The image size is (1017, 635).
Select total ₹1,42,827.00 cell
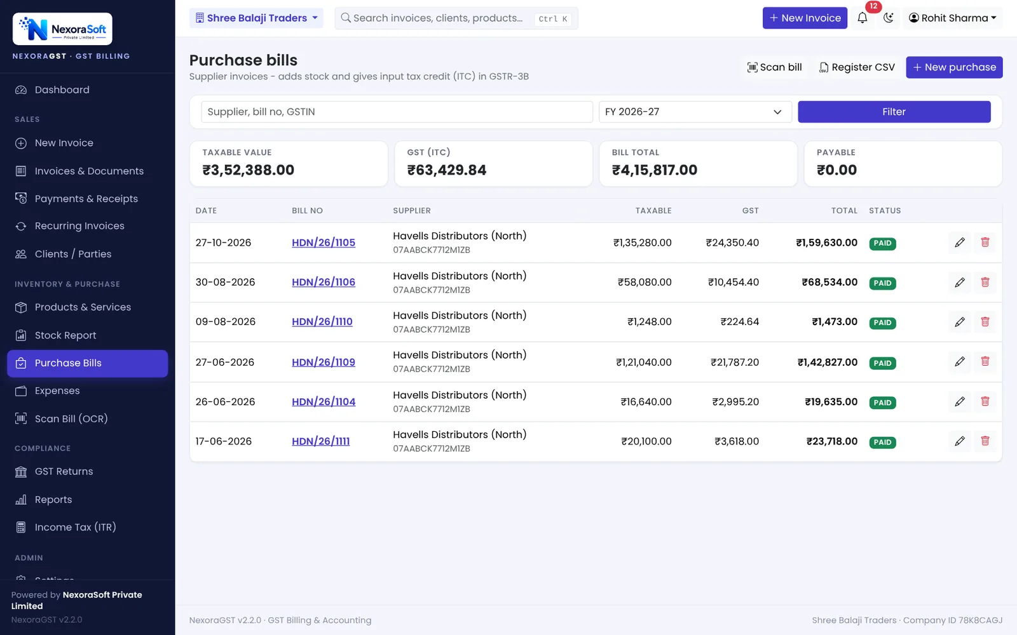pyautogui.click(x=828, y=362)
